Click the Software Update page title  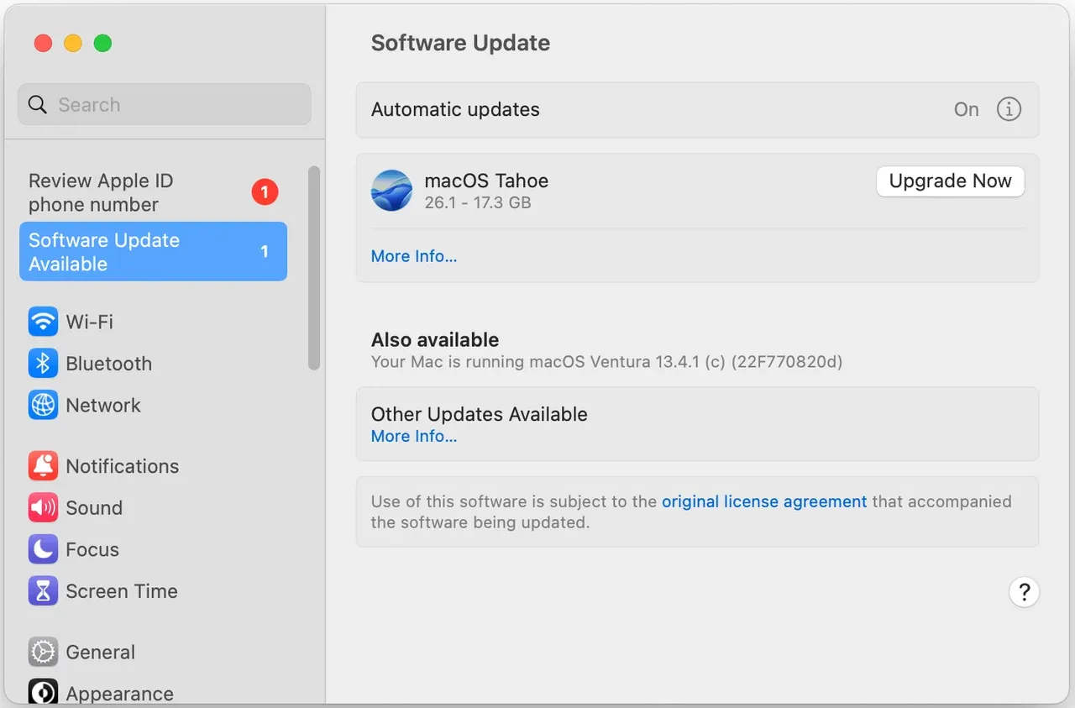pyautogui.click(x=461, y=43)
